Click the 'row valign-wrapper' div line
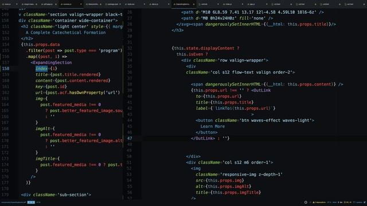 tap(225, 60)
